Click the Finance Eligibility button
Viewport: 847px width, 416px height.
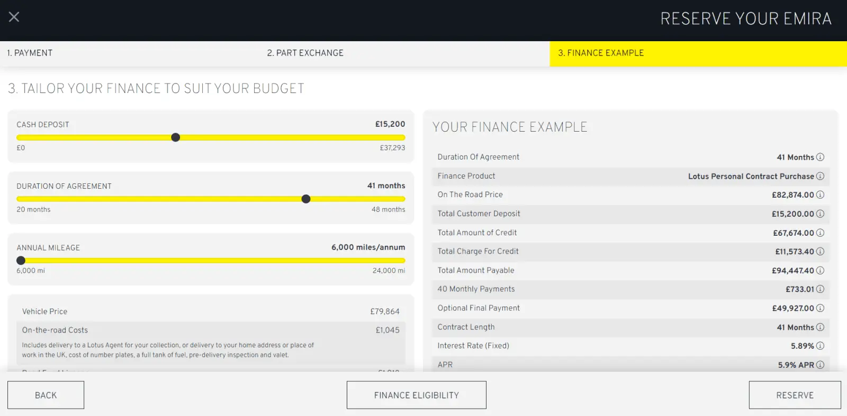pyautogui.click(x=416, y=395)
